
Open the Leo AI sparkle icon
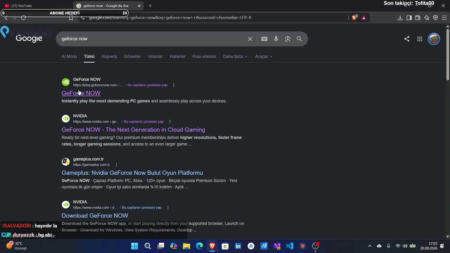click(426, 18)
